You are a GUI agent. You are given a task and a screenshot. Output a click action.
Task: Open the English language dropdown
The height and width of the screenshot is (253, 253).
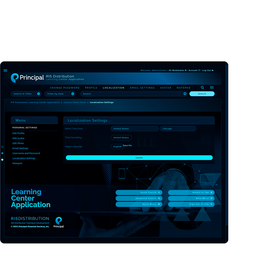click(x=118, y=147)
